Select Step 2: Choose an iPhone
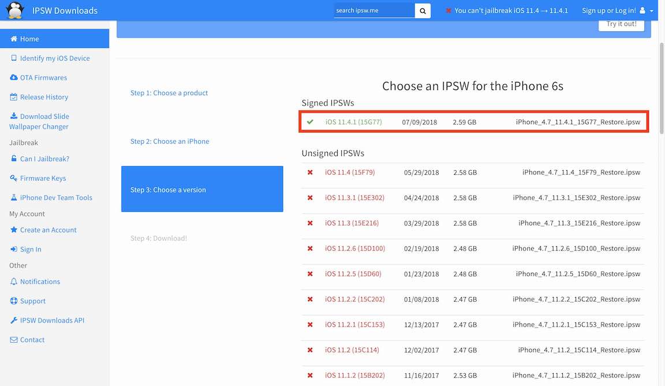The height and width of the screenshot is (386, 665). 170,141
